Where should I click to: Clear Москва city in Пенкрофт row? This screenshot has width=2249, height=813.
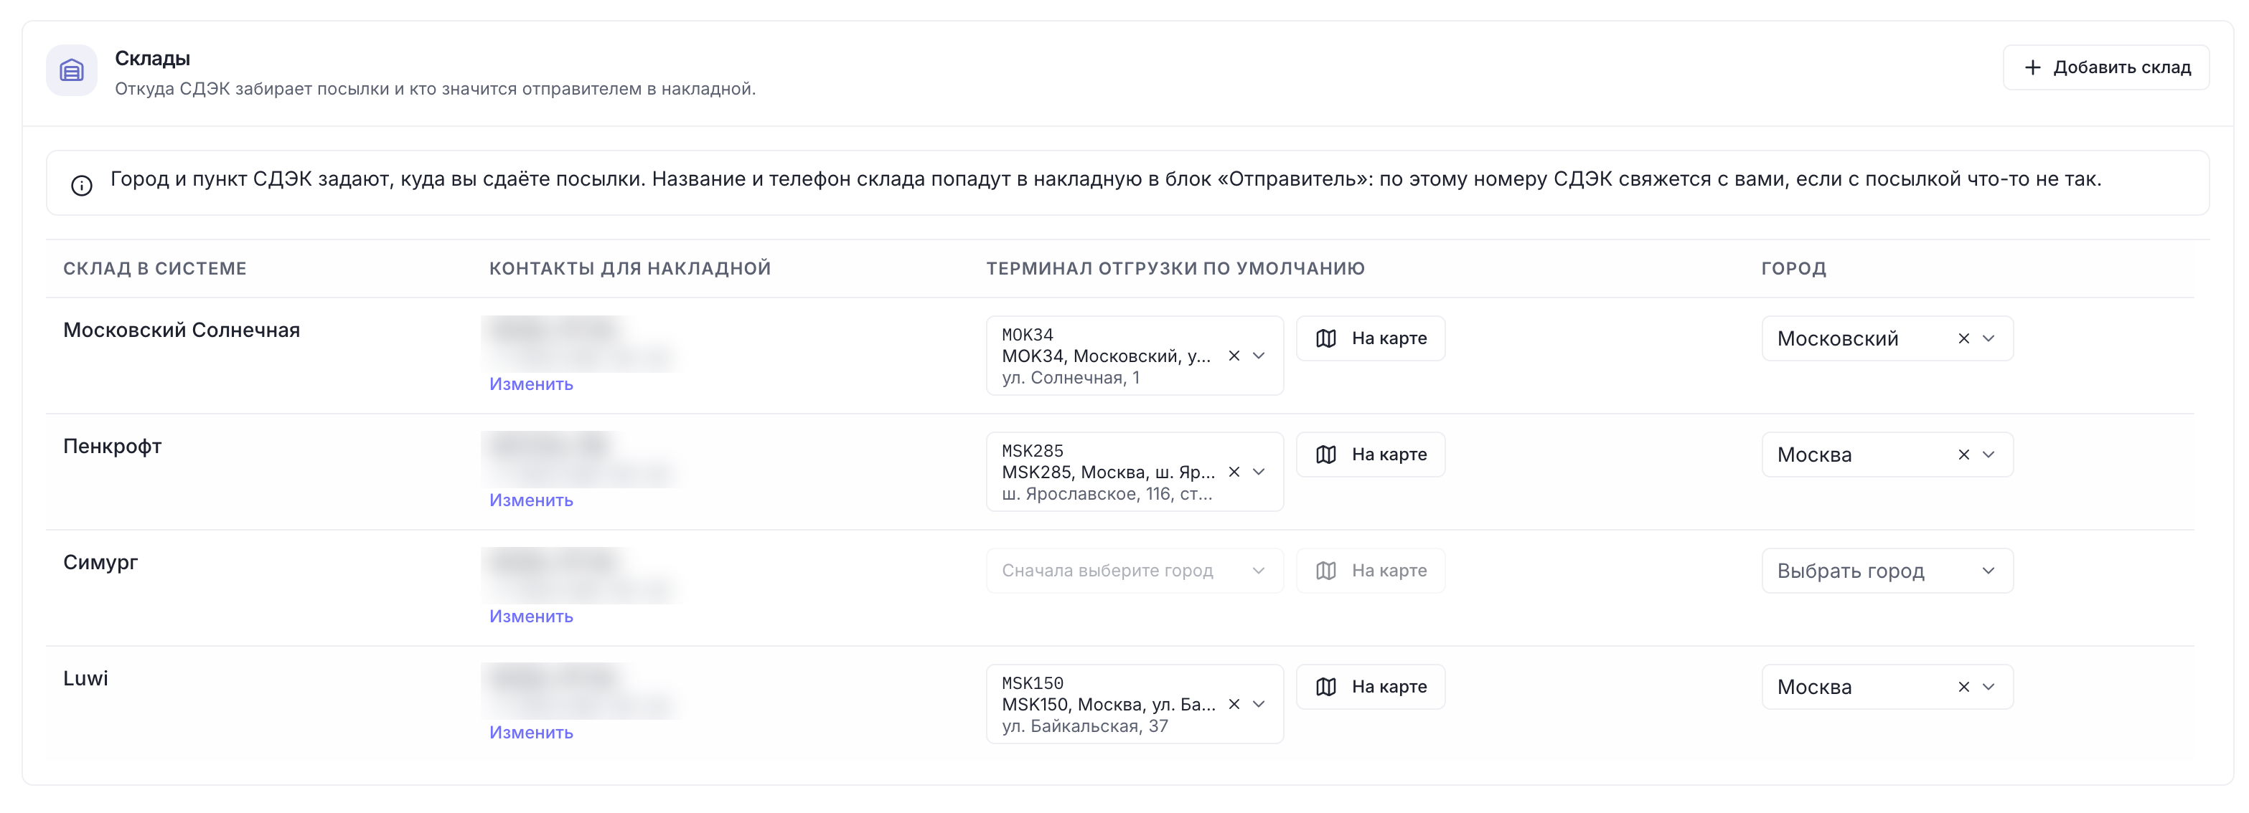point(1963,455)
